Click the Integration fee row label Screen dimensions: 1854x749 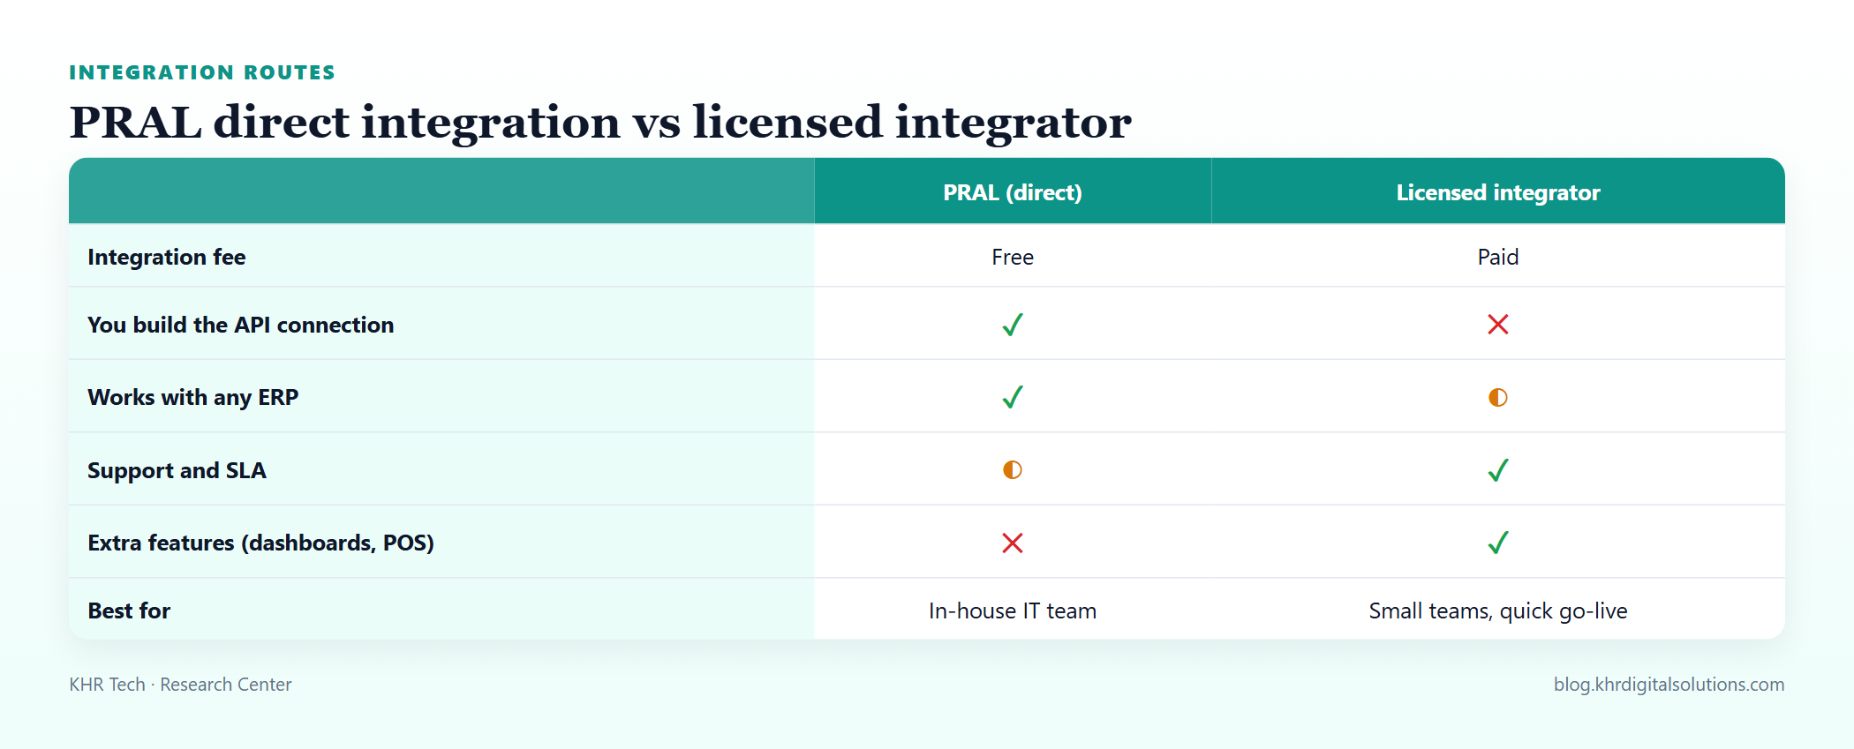click(x=167, y=257)
